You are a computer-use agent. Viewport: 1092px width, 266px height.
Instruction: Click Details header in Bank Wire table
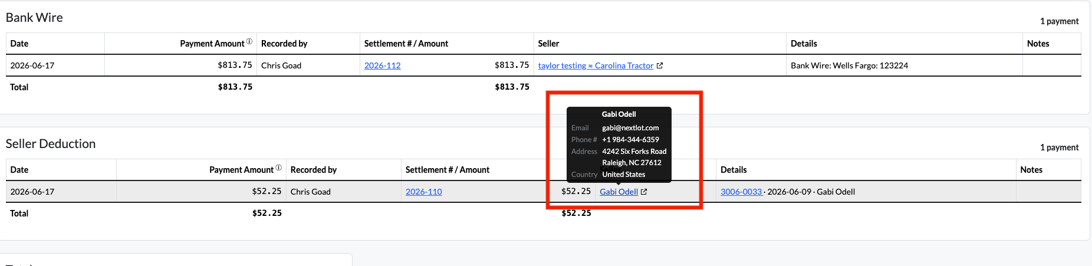pos(804,44)
